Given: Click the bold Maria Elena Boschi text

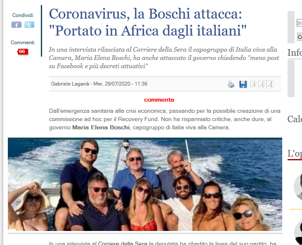Looking at the screenshot, I should click(101, 128).
